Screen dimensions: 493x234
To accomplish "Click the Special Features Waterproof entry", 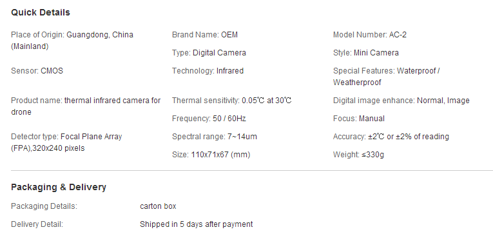I will (387, 77).
